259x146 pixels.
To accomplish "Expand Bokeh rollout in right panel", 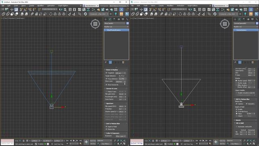I will [x=238, y=120].
